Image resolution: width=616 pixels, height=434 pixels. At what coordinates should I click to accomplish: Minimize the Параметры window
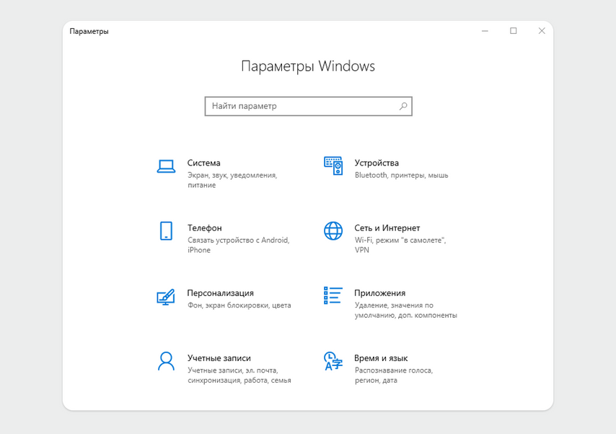[x=485, y=31]
